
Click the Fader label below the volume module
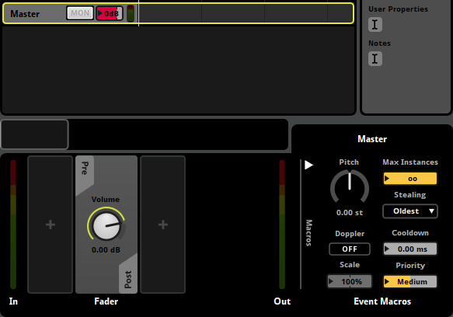(106, 301)
